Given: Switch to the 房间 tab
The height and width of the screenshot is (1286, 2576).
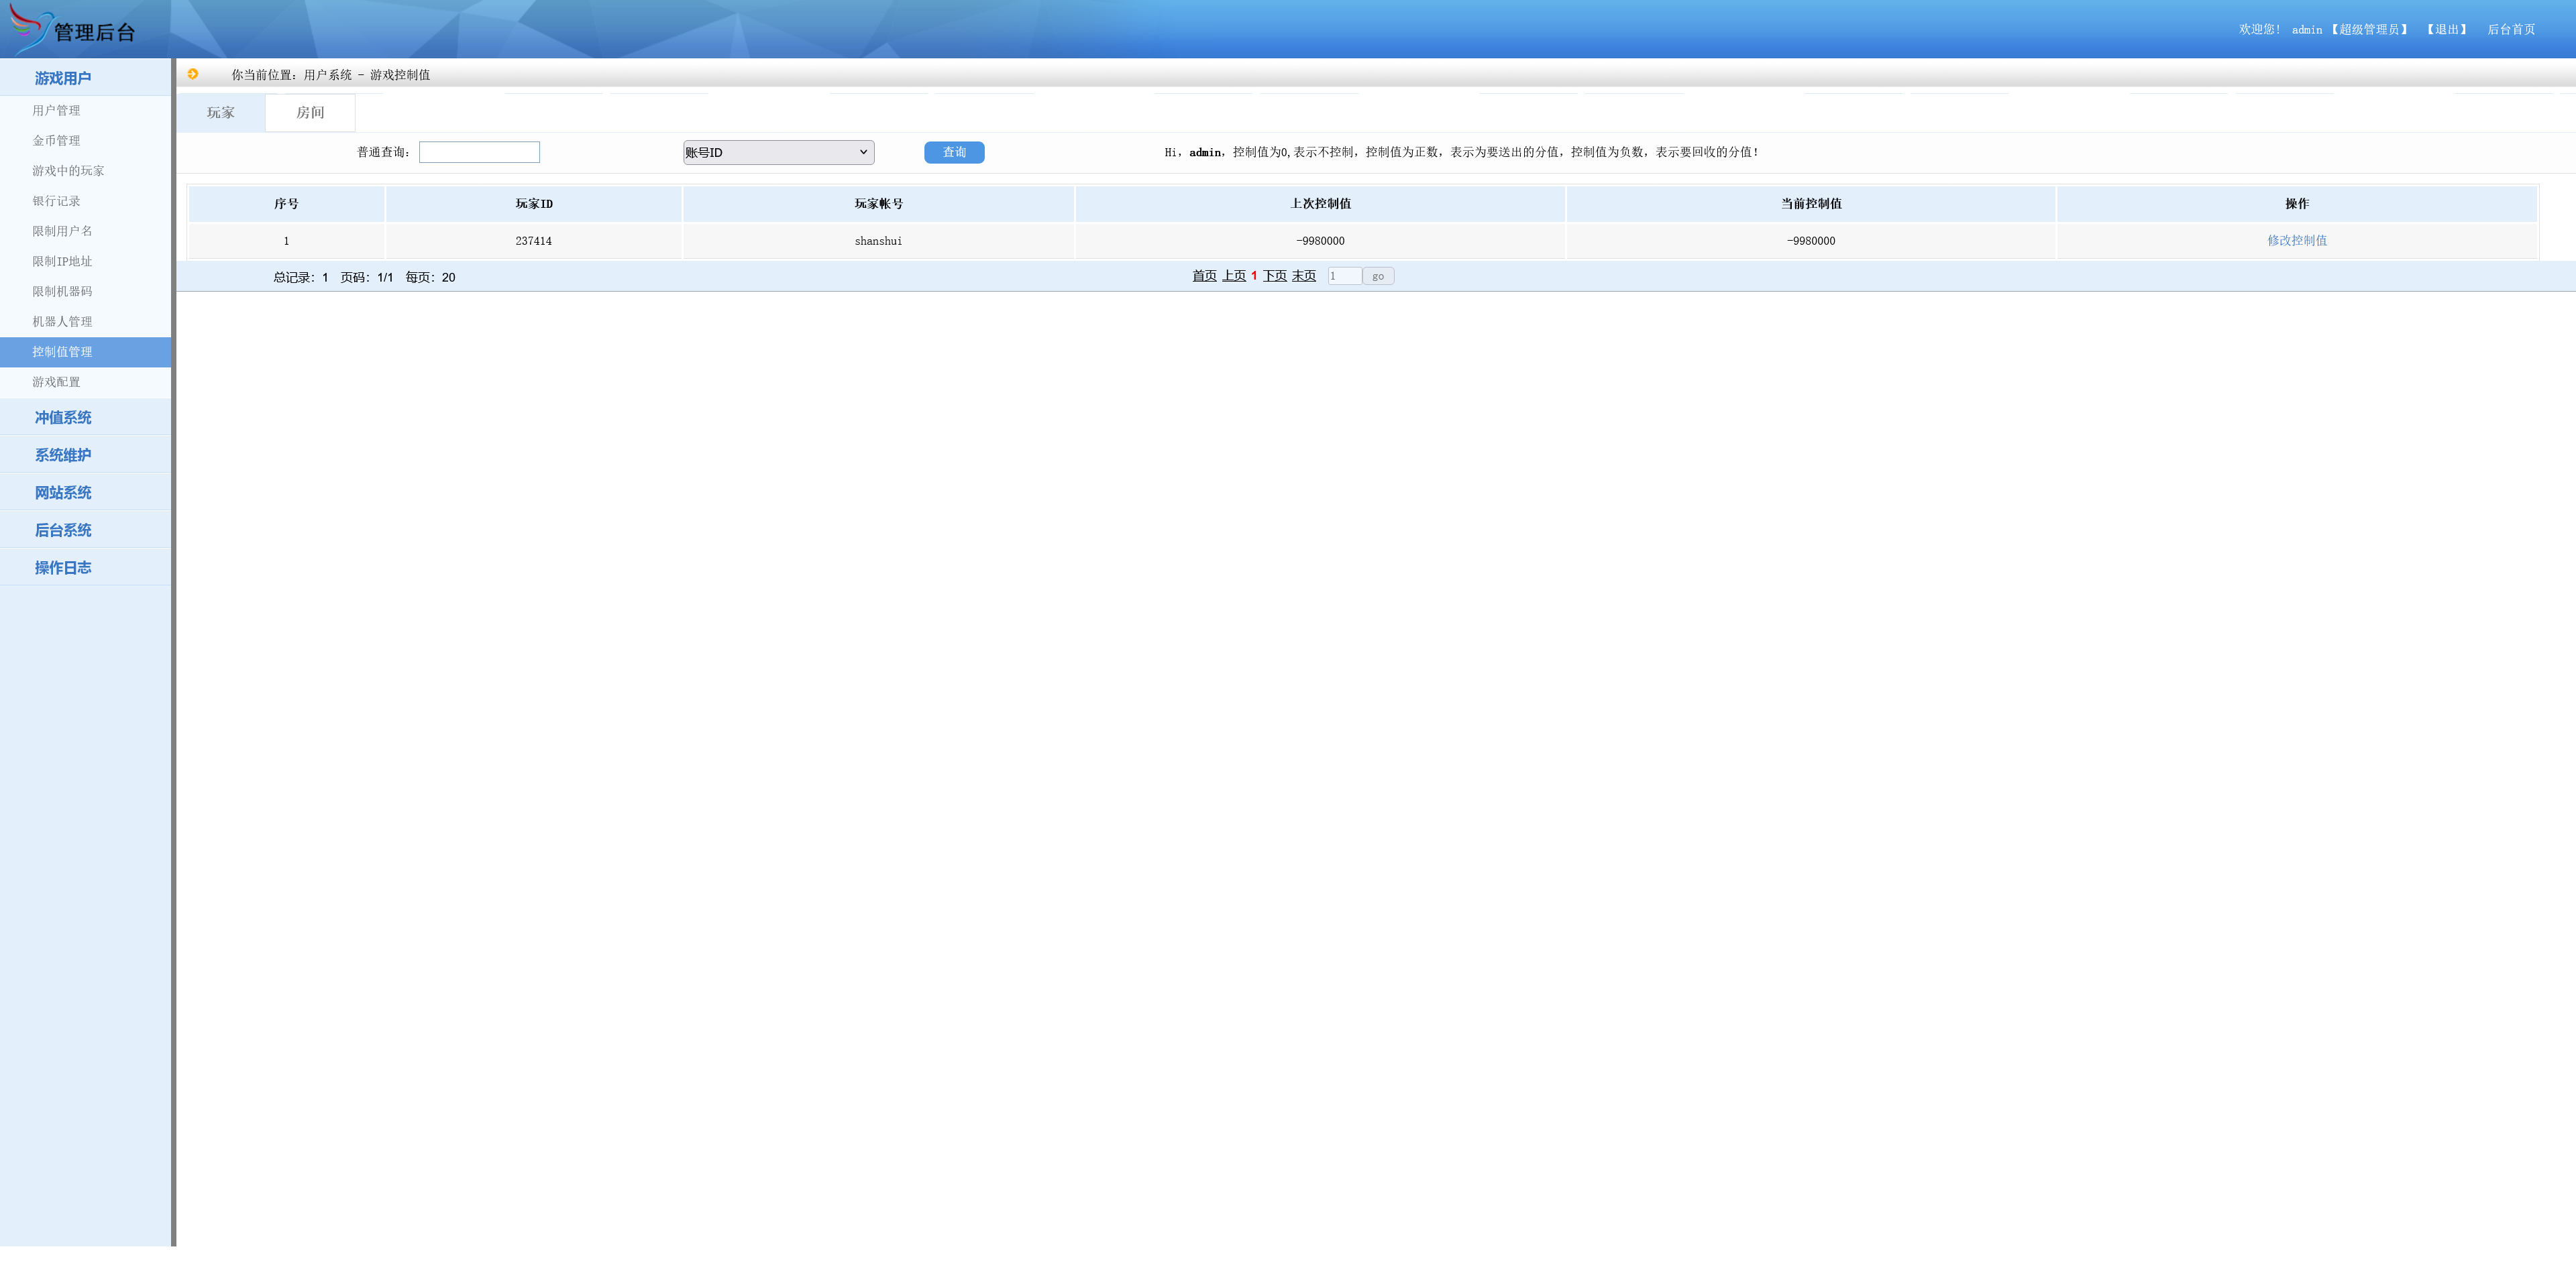Looking at the screenshot, I should tap(310, 113).
